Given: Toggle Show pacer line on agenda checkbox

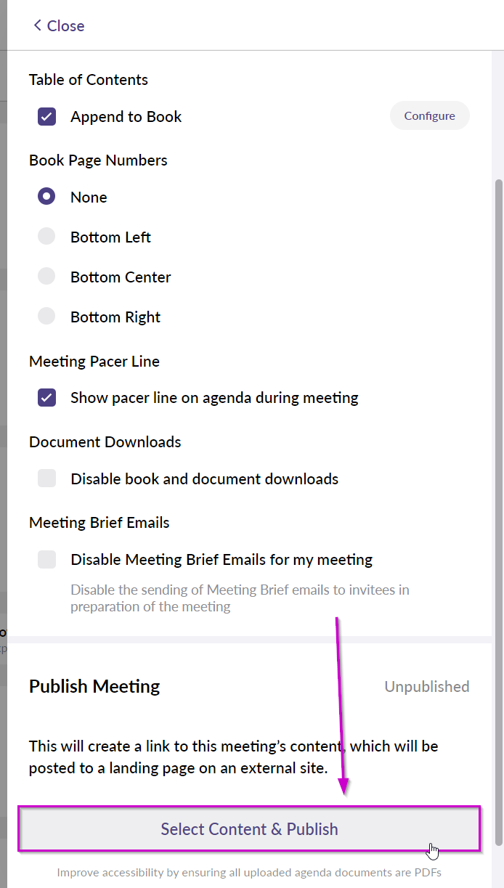Looking at the screenshot, I should point(47,398).
